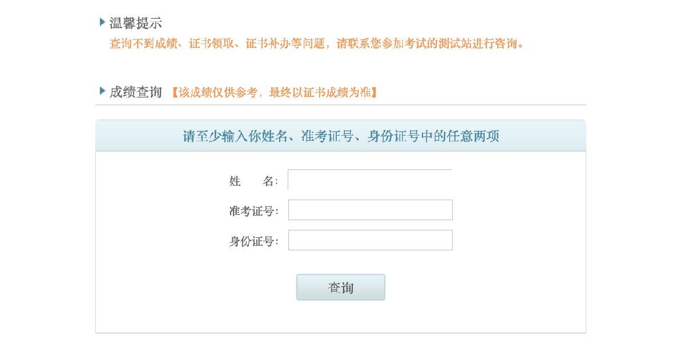Click the 身份证号 field label

253,242
